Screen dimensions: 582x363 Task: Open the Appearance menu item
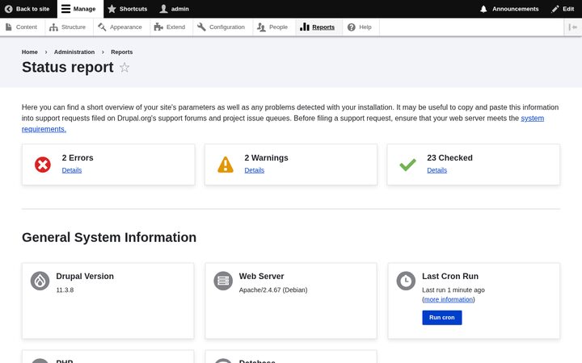120,27
